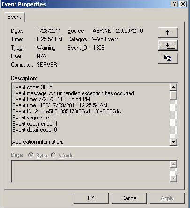Click the Description scrollbar up arrow

[174, 87]
